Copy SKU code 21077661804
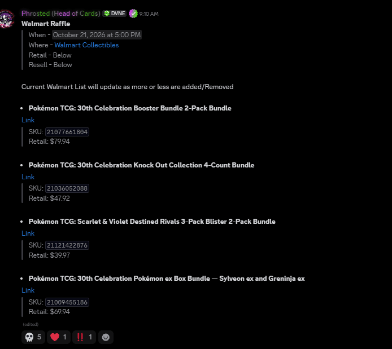This screenshot has width=392, height=349. click(x=67, y=132)
